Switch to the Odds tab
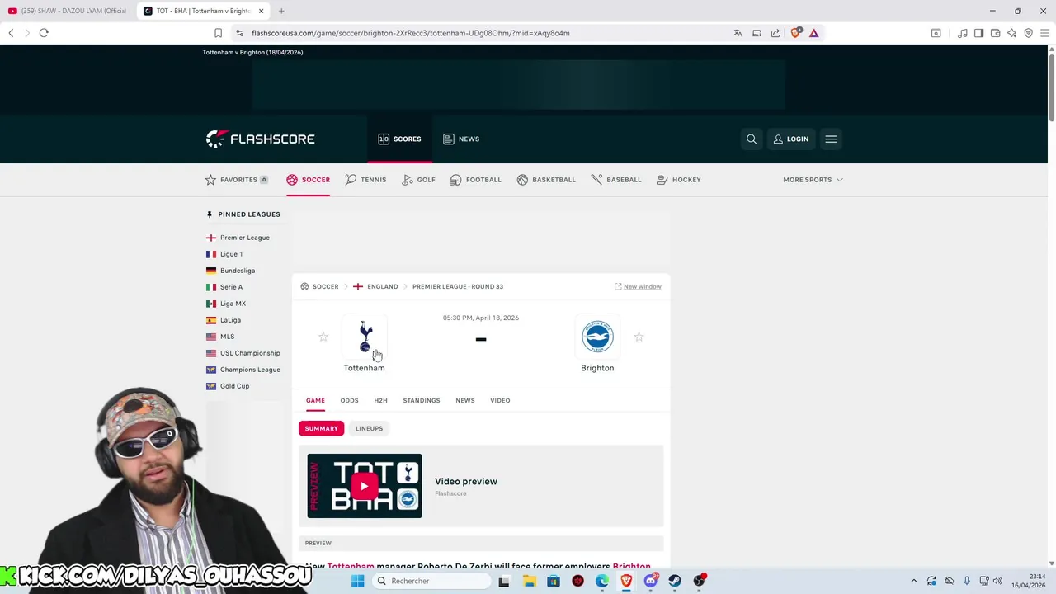1056x594 pixels. (x=349, y=400)
